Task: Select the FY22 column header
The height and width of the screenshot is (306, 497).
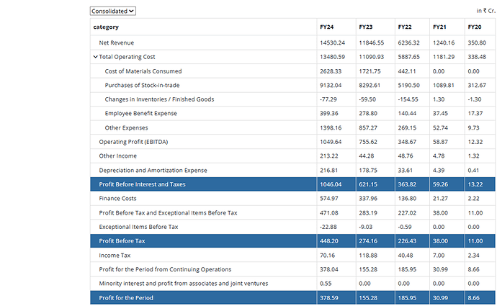Action: point(405,27)
